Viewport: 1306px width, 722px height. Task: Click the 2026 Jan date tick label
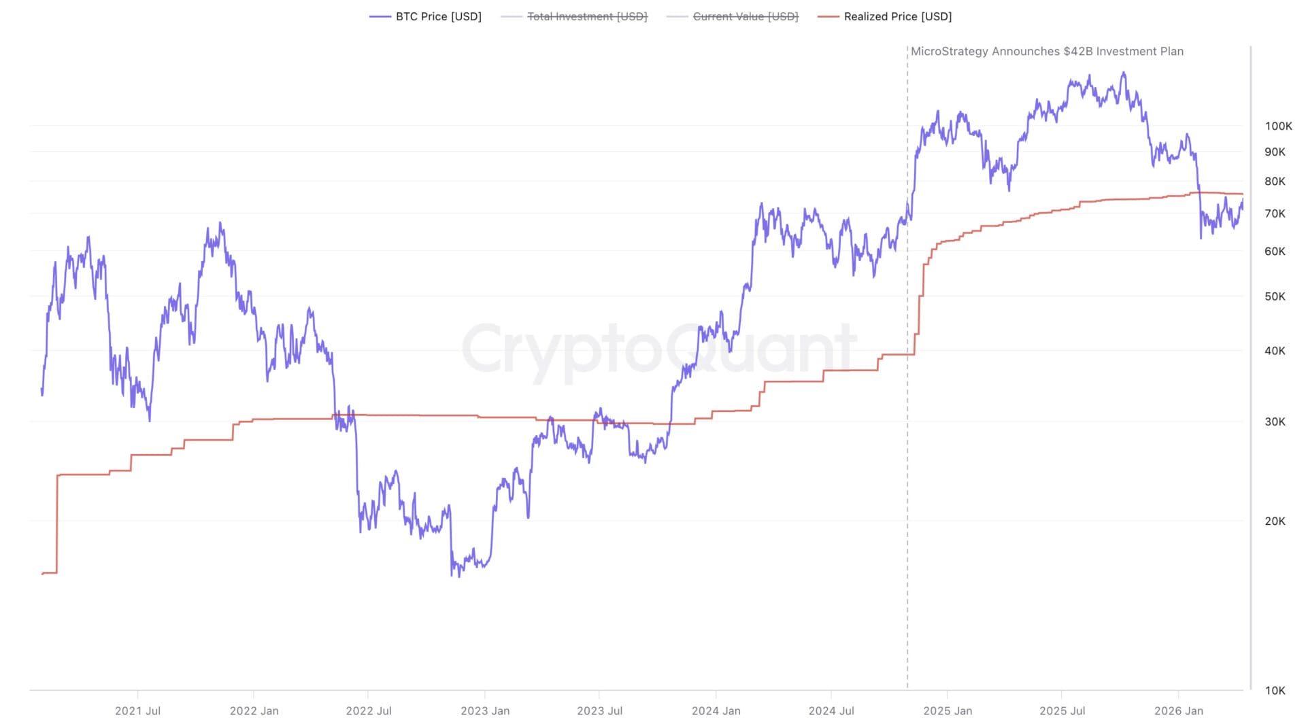point(1178,710)
